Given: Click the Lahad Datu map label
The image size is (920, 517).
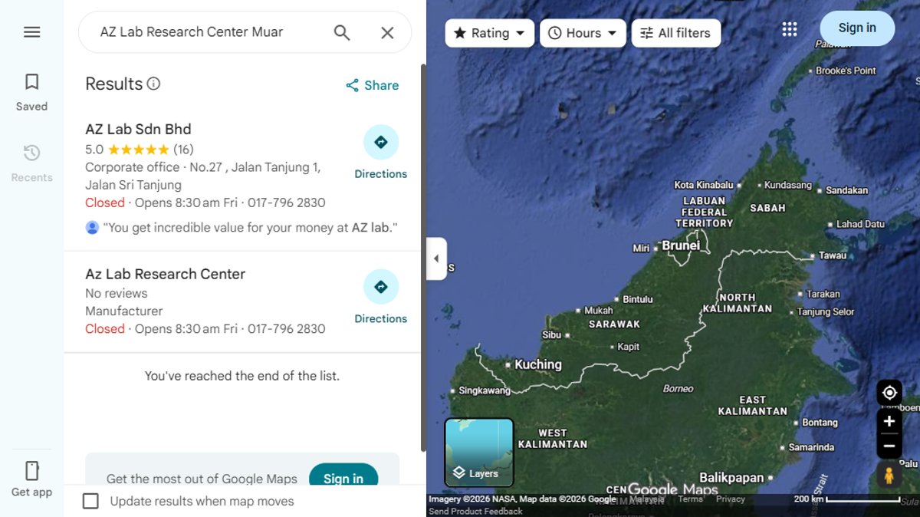Looking at the screenshot, I should point(860,224).
